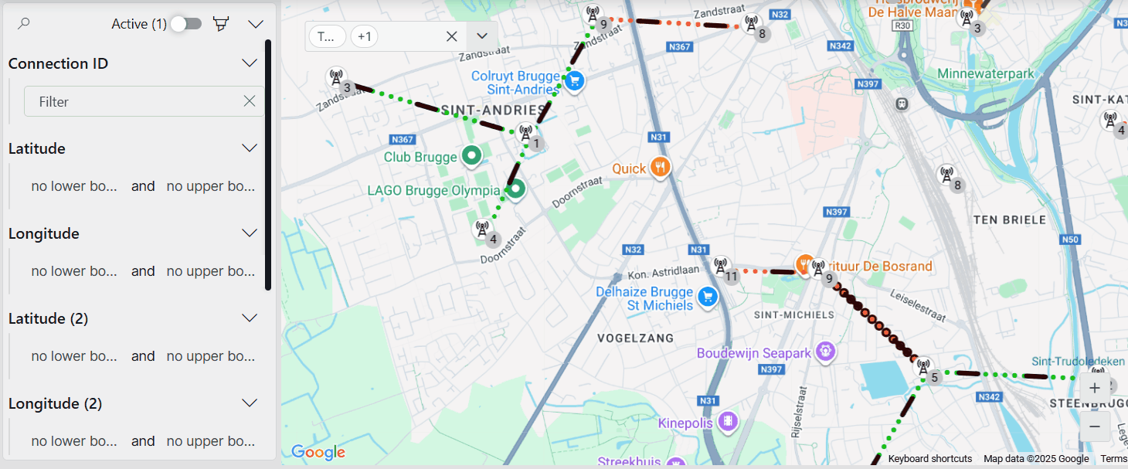Open the Keyboard shortcuts link

click(930, 459)
